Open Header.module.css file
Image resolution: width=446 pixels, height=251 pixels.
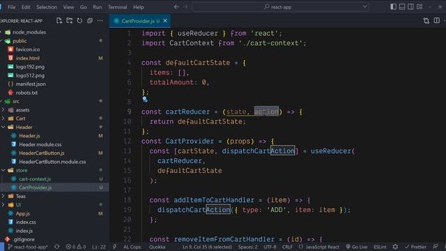coord(40,144)
